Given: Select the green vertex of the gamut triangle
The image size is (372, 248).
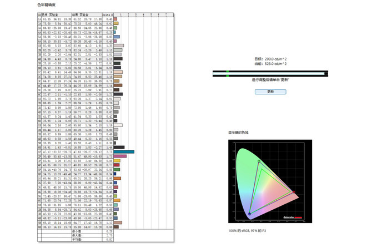Looking at the screenshot, I should 259,161.
